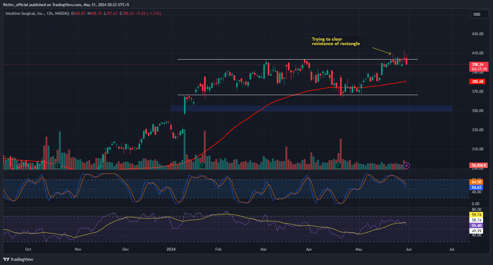Click the May label on time axis

(359, 249)
